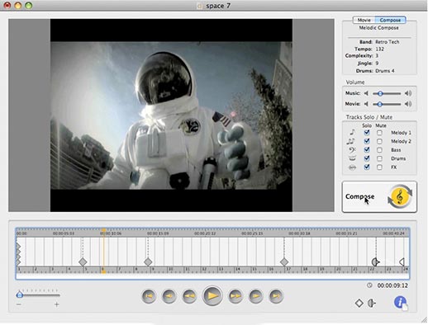Click the Tempo value "132"
This screenshot has width=428, height=325.
[x=379, y=49]
